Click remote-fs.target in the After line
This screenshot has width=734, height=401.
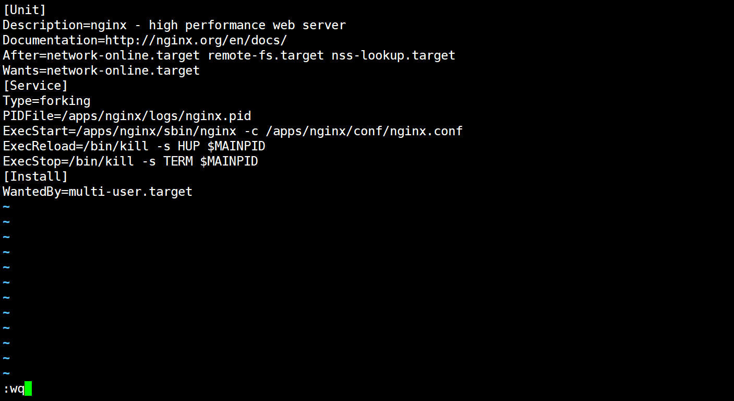tap(266, 55)
